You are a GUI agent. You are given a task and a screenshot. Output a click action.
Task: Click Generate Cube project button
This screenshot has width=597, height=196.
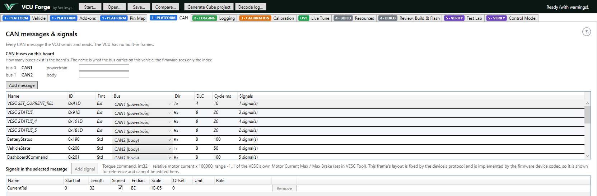209,7
